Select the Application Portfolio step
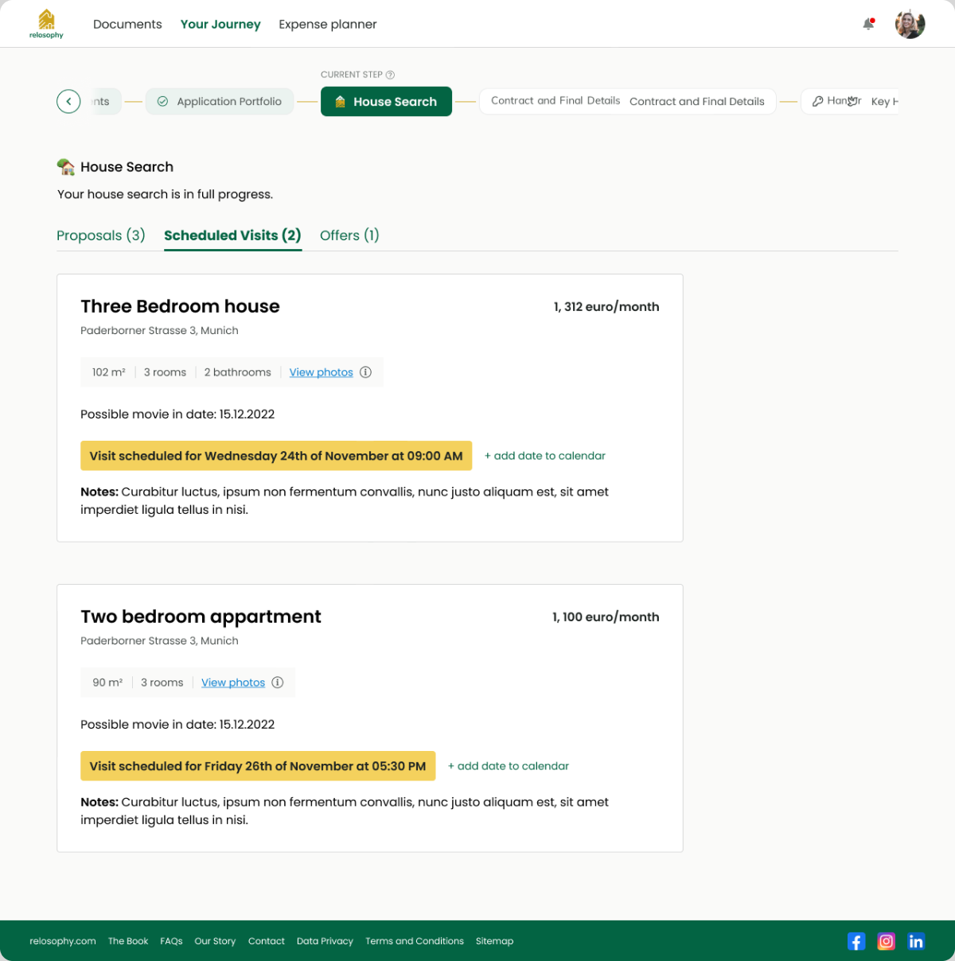Screen dimensions: 955x961 [220, 101]
